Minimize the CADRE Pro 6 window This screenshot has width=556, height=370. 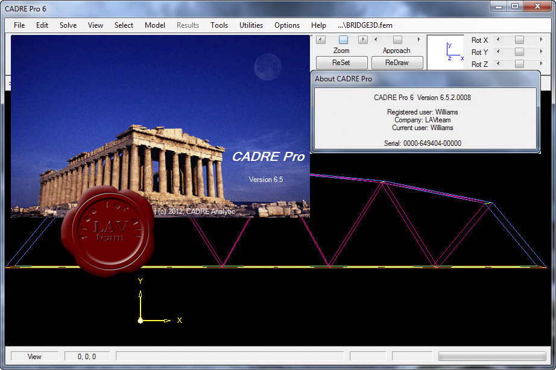click(499, 7)
